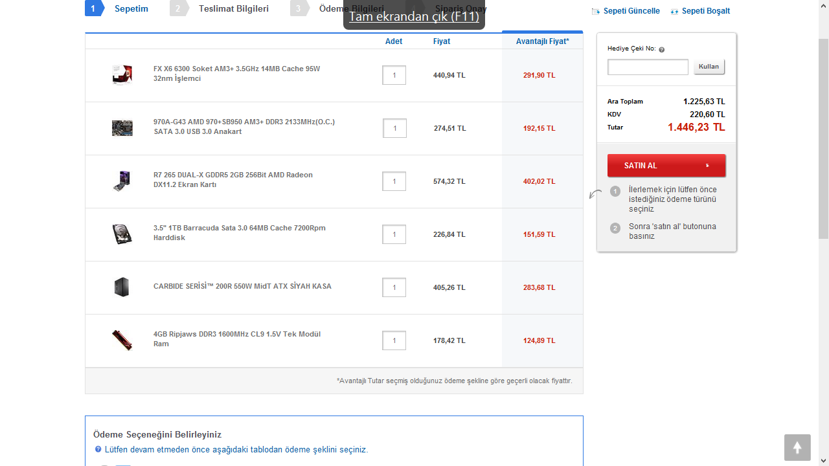829x466 pixels.
Task: Click the 178,42 TL price
Action: [x=449, y=340]
